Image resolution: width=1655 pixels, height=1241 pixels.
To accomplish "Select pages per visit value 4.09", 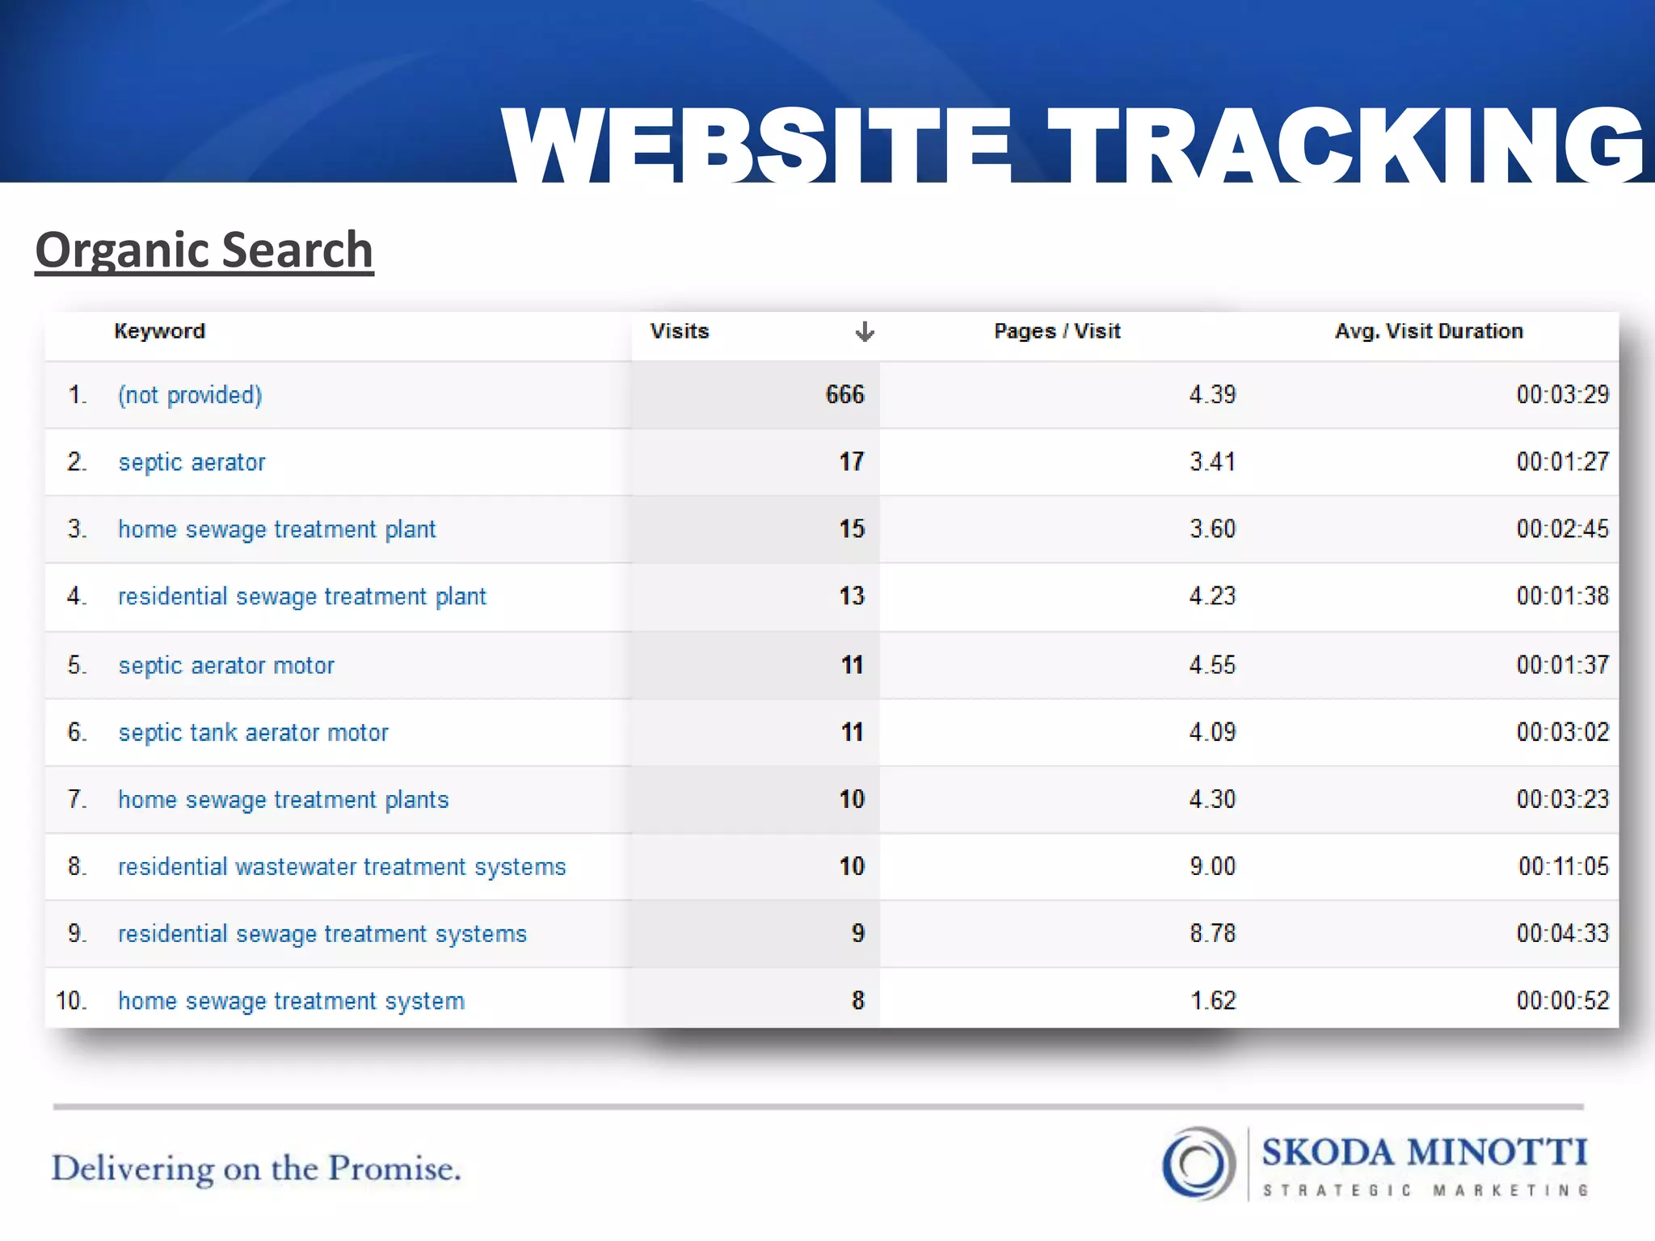I will (x=1212, y=732).
